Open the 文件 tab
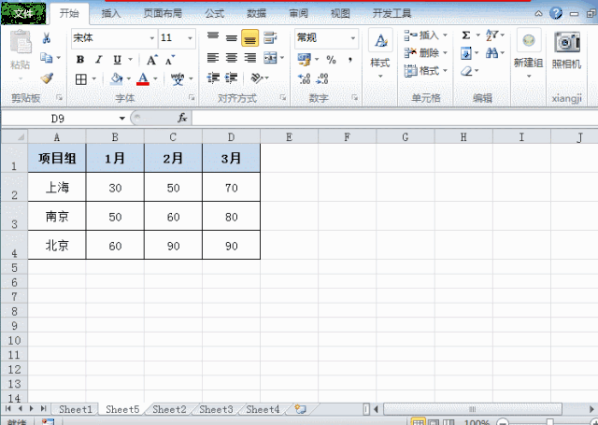This screenshot has width=598, height=425. (x=23, y=14)
